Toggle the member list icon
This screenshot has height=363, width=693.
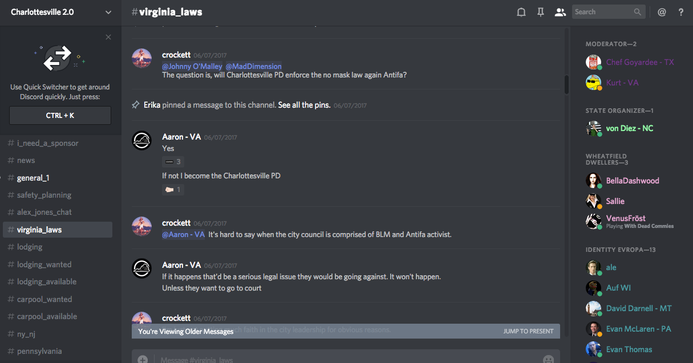coord(560,12)
